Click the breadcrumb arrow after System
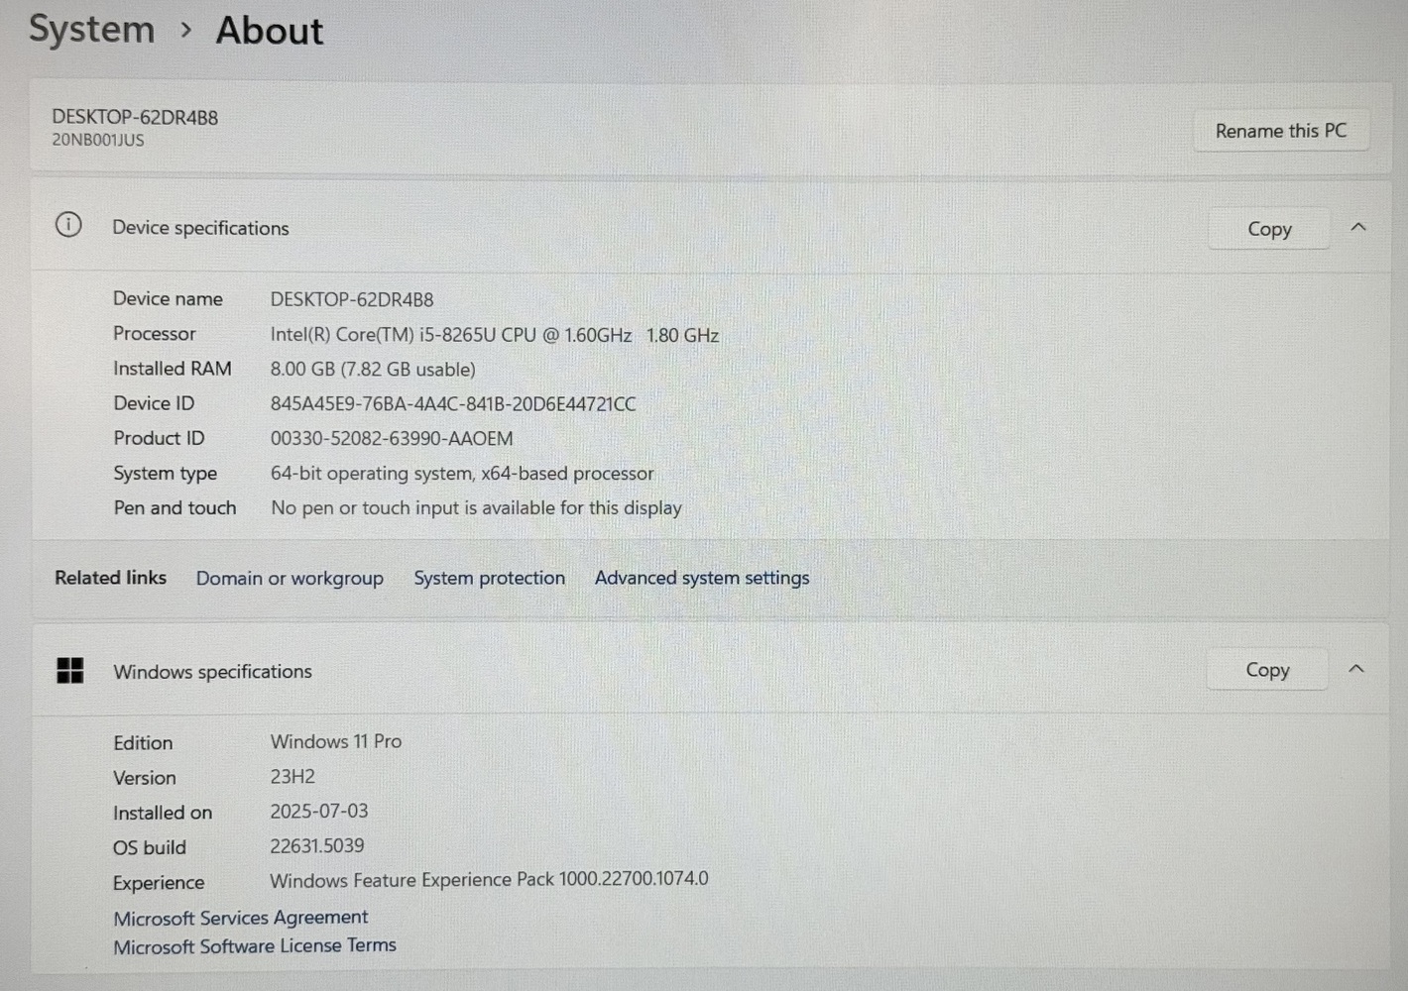 pos(185,31)
